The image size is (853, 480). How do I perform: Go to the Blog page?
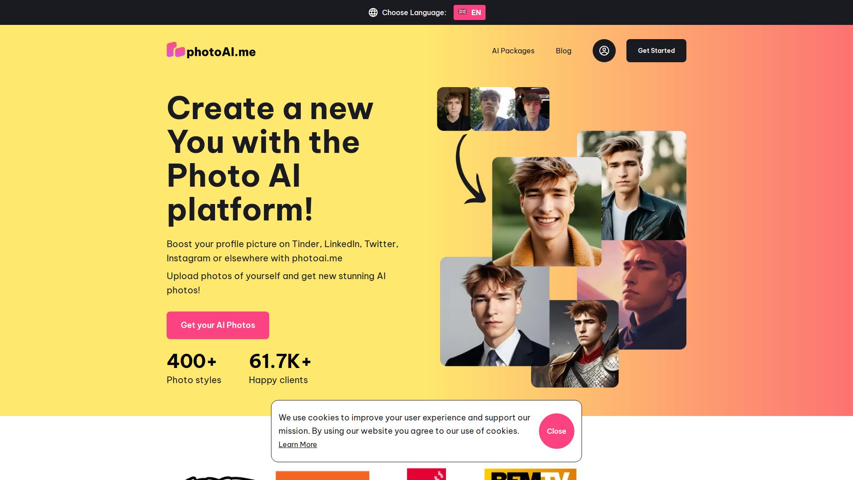pos(563,51)
